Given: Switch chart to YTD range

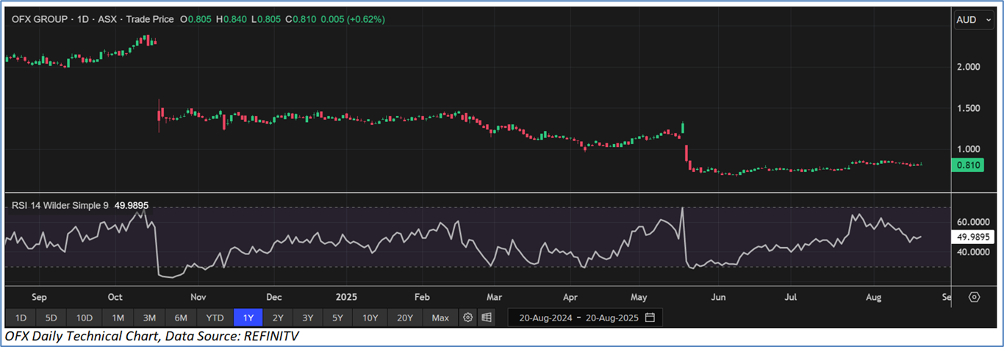Looking at the screenshot, I should pos(215,318).
